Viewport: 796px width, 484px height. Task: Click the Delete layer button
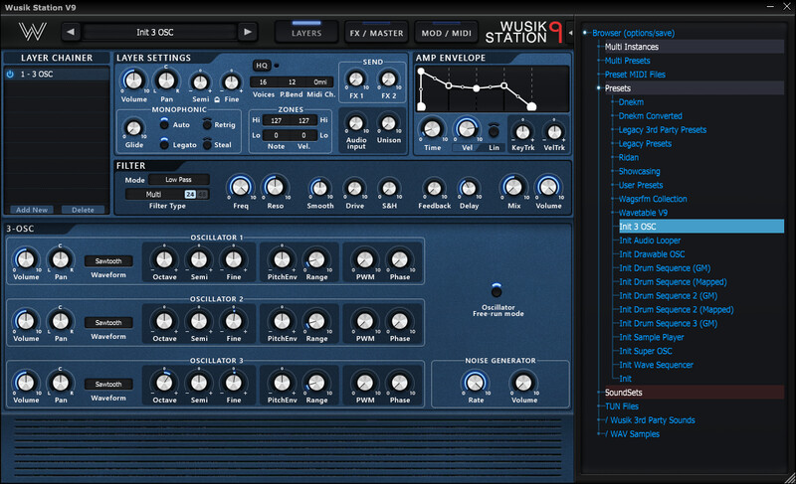click(83, 210)
